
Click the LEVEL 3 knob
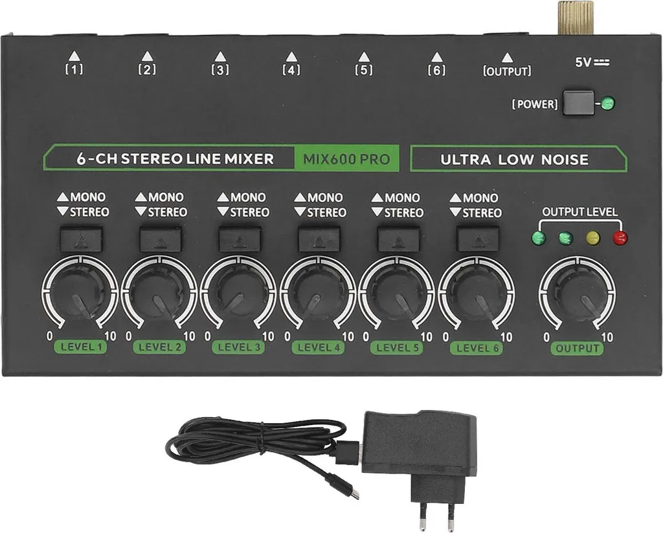(238, 292)
